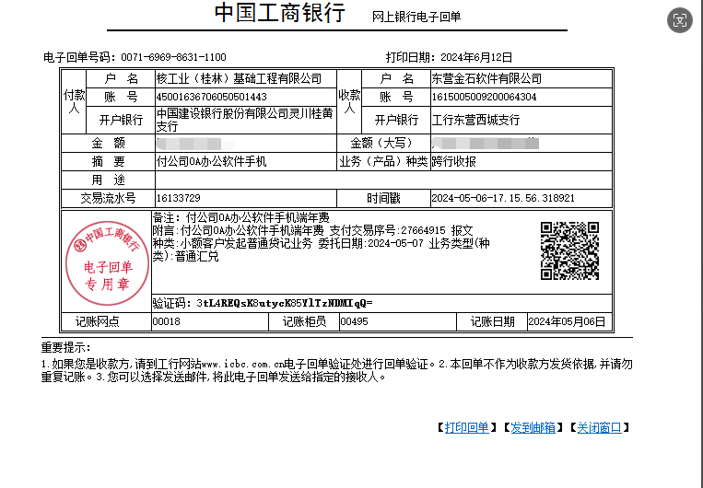Viewport: 703px width, 488px height.
Task: Click the 重要提示 heading
Action: (x=66, y=347)
